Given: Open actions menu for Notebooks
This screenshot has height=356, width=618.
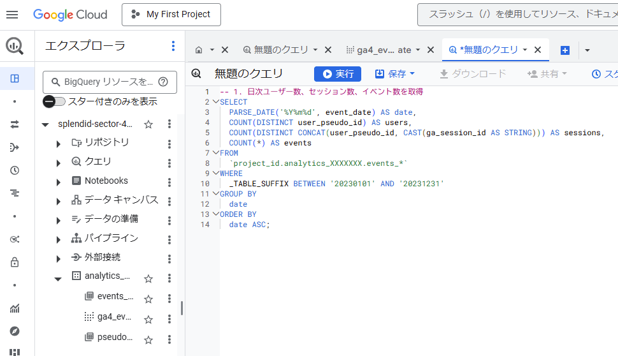Looking at the screenshot, I should pyautogui.click(x=169, y=182).
